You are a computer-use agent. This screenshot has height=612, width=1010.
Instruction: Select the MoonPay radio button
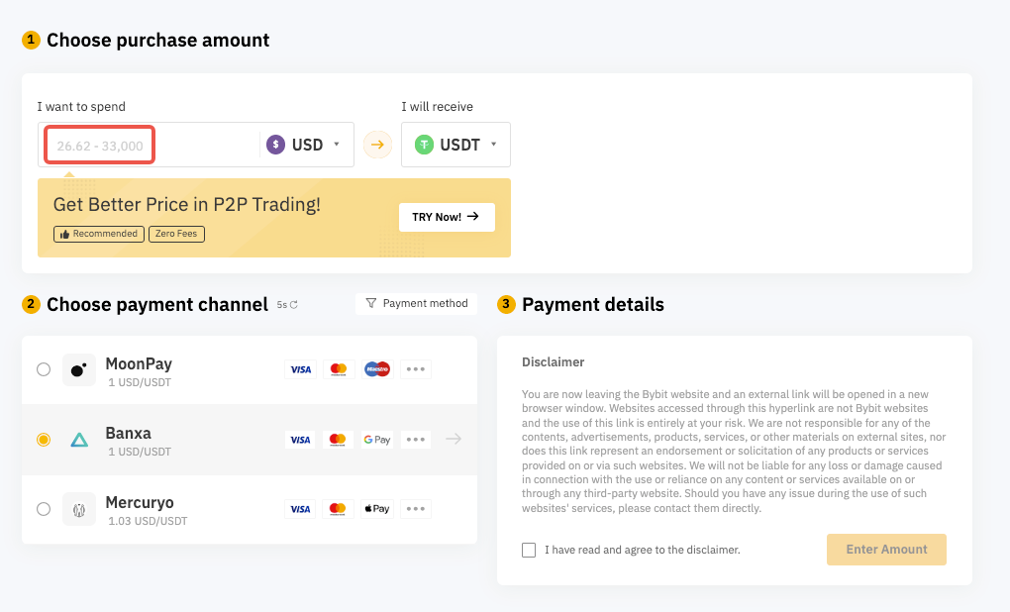click(44, 369)
